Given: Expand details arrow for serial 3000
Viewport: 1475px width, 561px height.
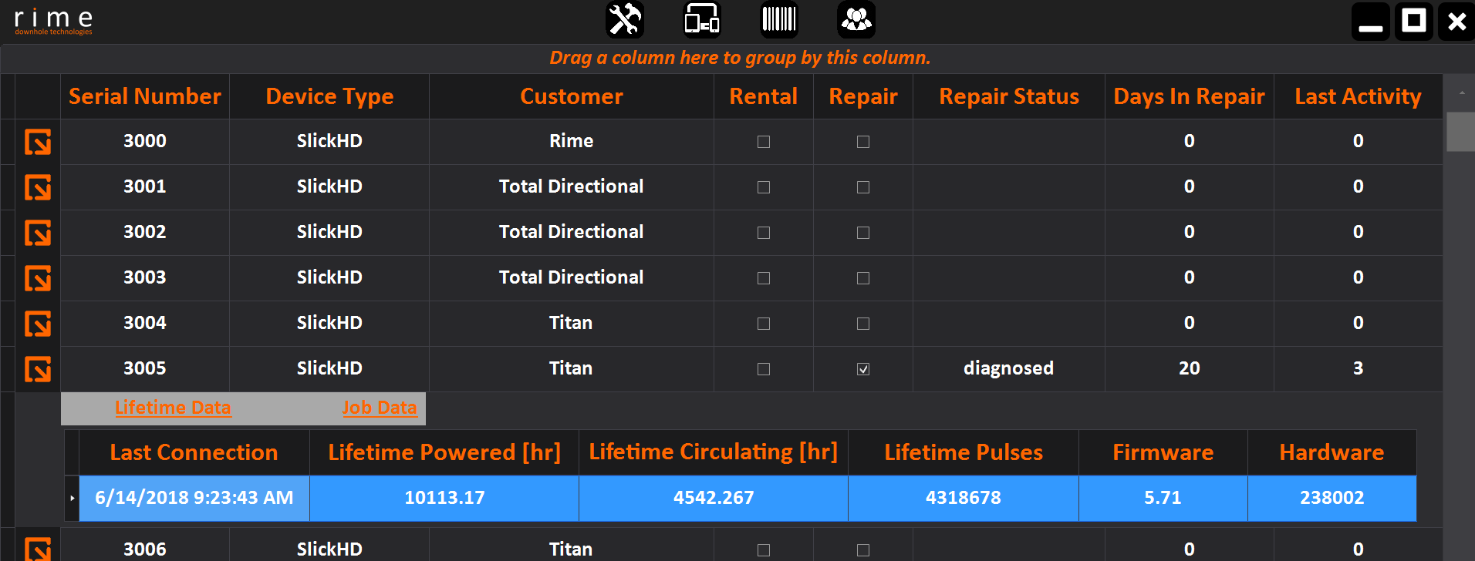Looking at the screenshot, I should pos(38,142).
